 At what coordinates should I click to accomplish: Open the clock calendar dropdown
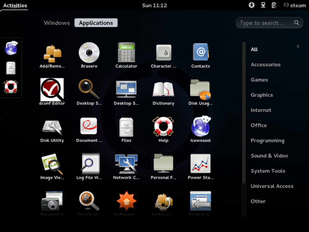[x=154, y=5]
